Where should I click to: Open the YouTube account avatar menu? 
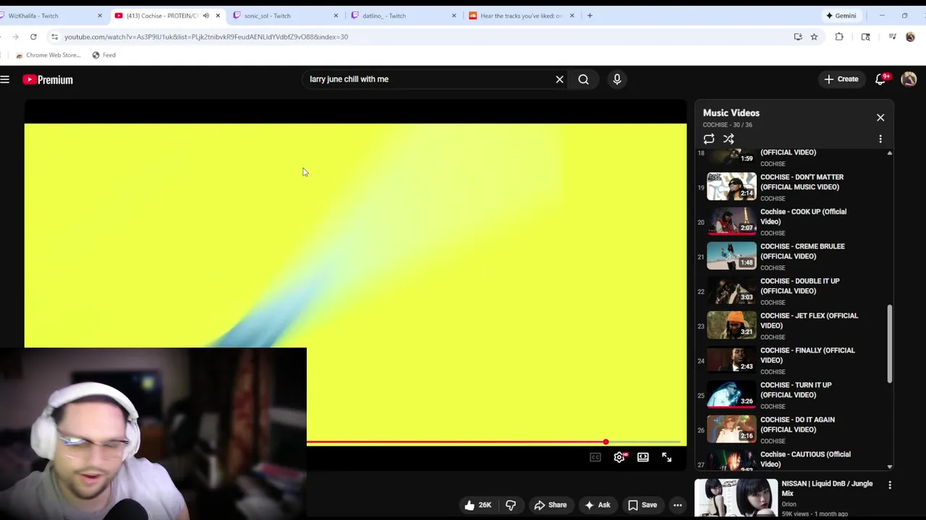coord(909,79)
